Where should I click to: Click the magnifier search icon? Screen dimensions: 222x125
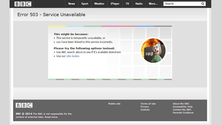point(203,4)
